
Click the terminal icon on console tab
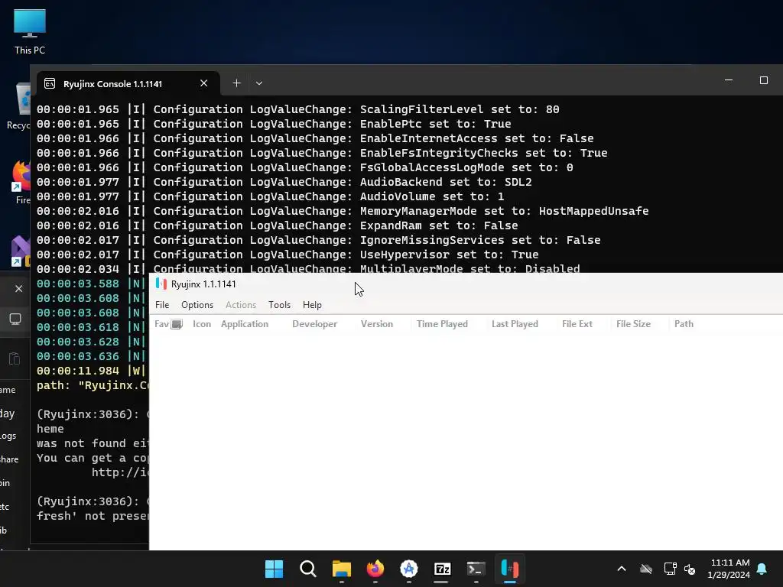50,83
